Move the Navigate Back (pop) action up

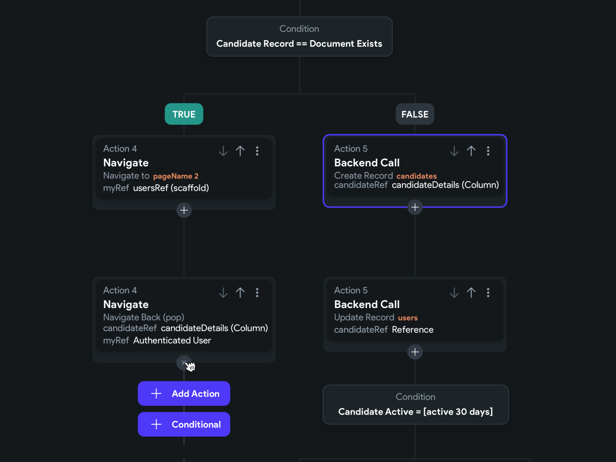click(240, 292)
